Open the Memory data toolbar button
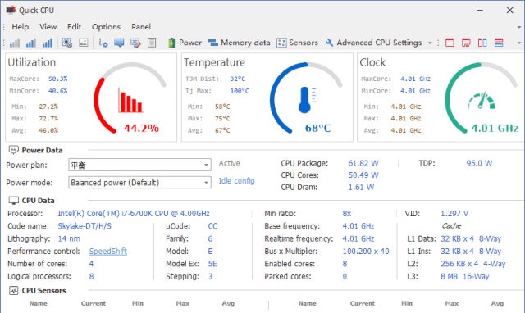This screenshot has height=313, width=525. [x=239, y=43]
